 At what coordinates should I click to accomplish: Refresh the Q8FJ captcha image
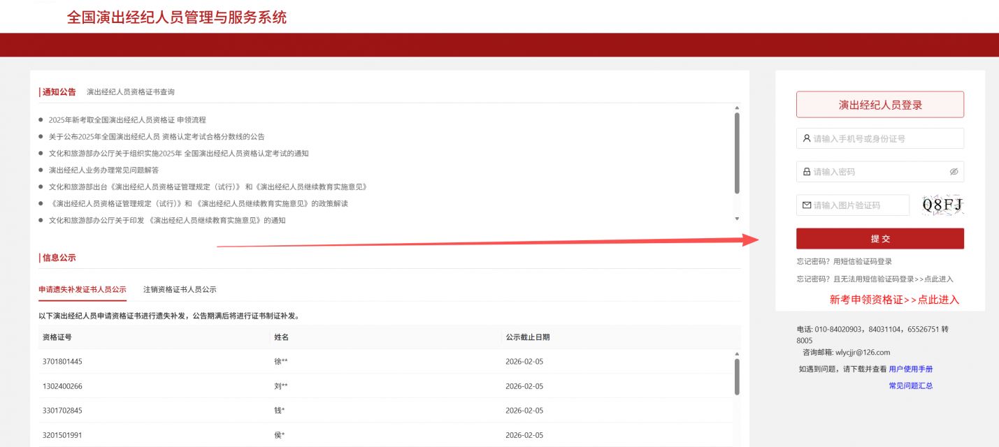click(x=942, y=205)
